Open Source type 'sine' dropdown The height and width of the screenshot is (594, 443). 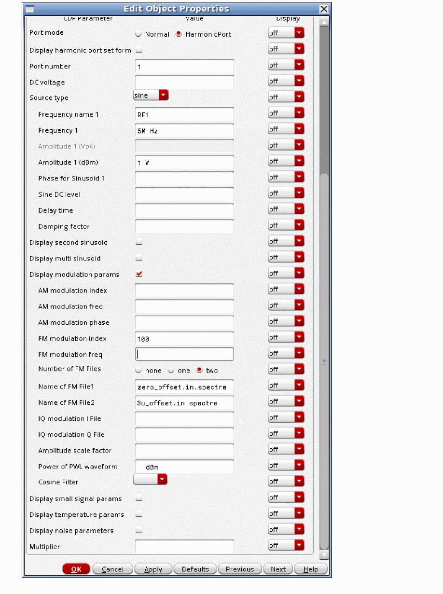point(151,96)
